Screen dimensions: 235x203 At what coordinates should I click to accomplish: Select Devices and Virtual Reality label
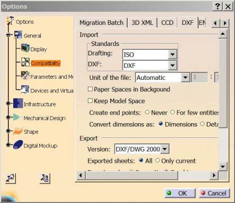(x=52, y=90)
